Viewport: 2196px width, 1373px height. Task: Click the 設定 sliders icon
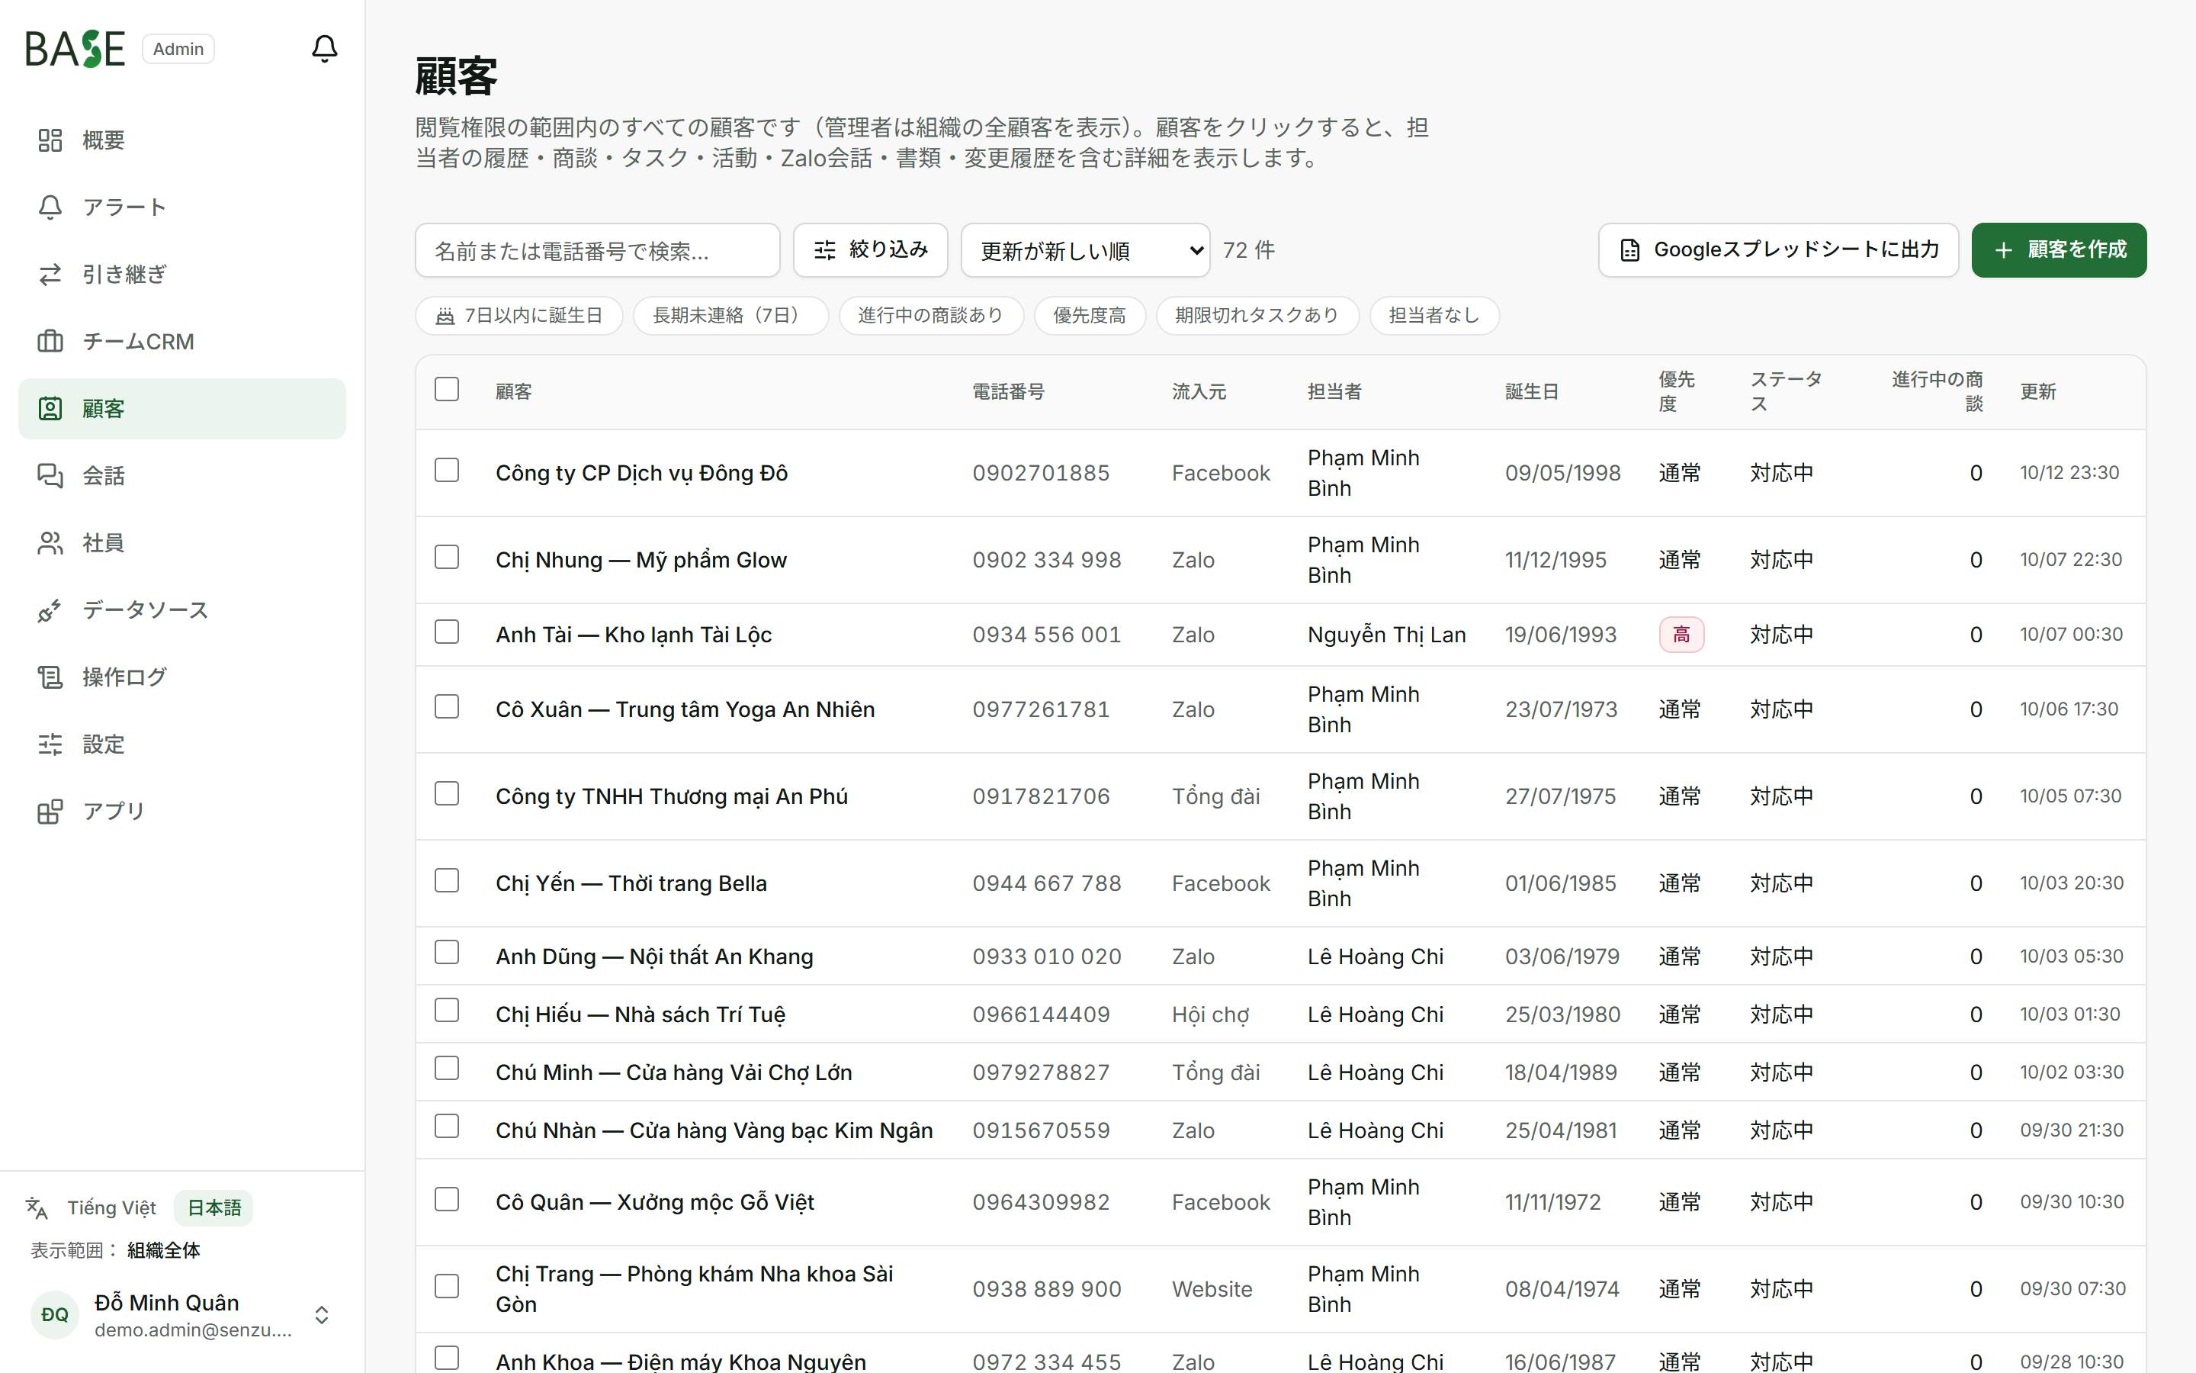[x=50, y=744]
